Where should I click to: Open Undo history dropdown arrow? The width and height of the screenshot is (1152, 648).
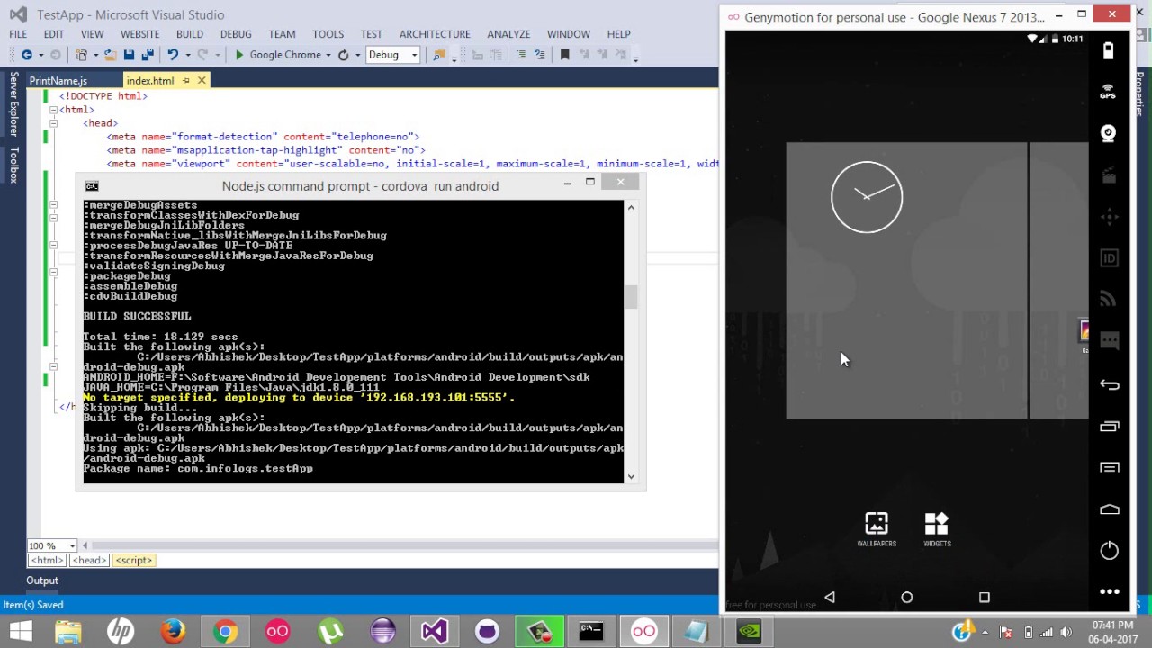[x=187, y=55]
